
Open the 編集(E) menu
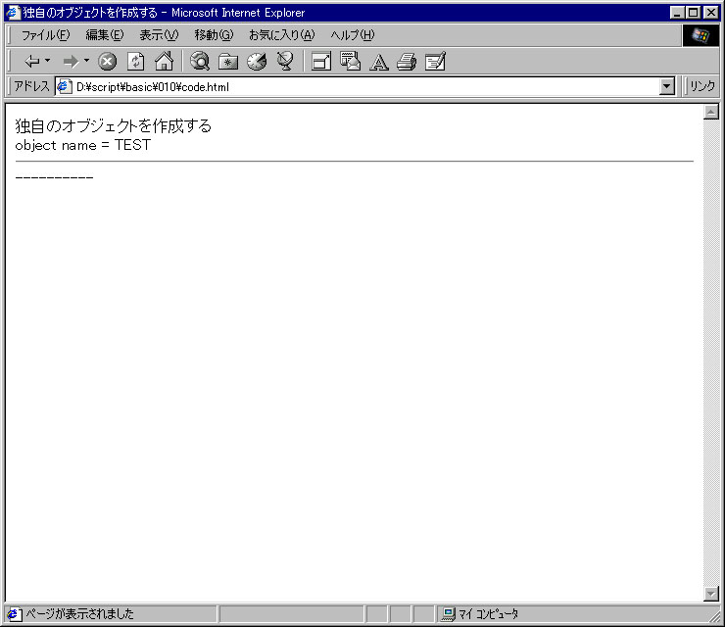105,35
